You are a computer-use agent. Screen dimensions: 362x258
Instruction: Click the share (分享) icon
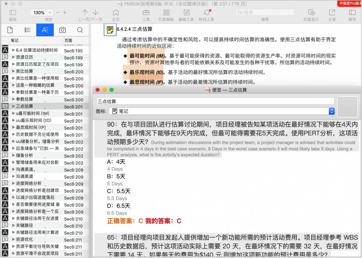click(332, 12)
